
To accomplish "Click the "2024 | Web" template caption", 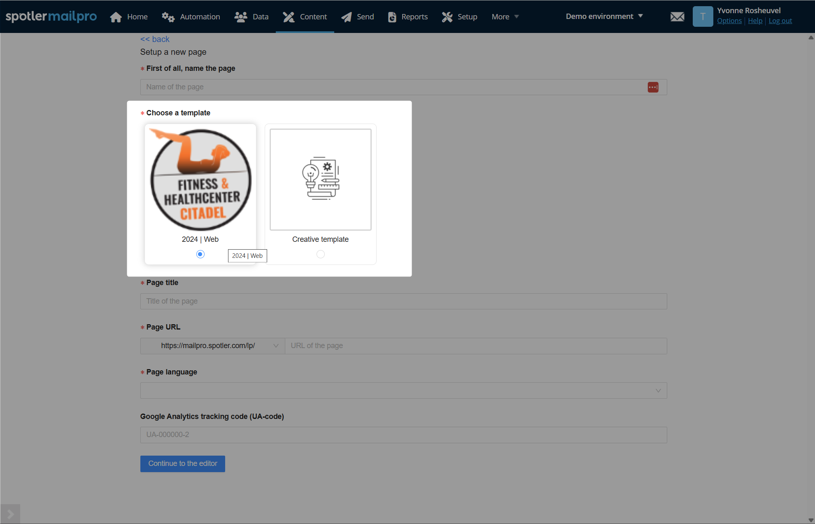I will pos(200,239).
